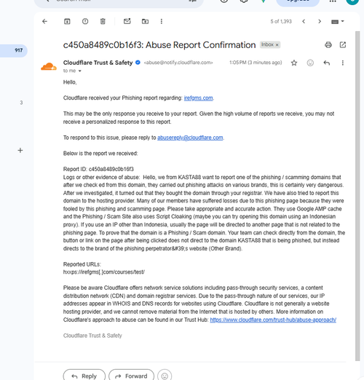Viewport: 364px width, 380px height.
Task: Open the toolbar's More options menu
Action: coord(162,21)
